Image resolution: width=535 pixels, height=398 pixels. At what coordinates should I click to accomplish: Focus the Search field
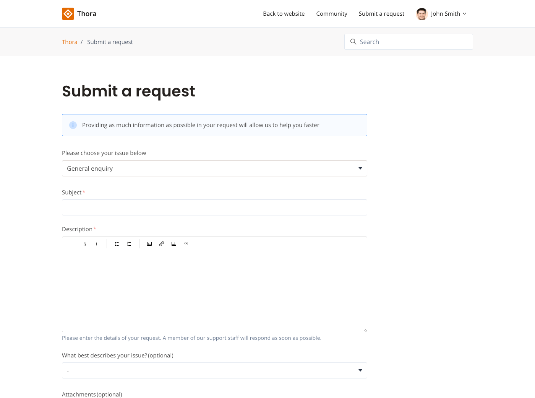coord(413,42)
